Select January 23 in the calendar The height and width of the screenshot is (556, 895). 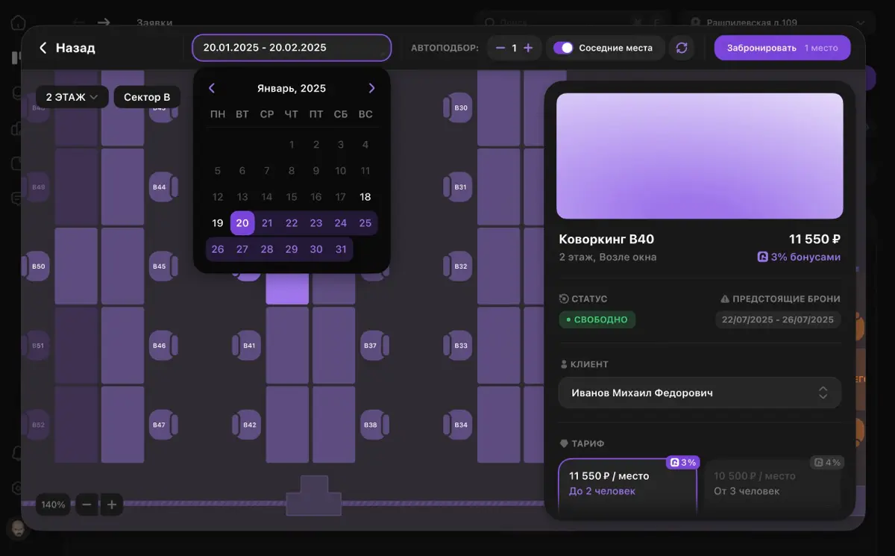point(316,223)
